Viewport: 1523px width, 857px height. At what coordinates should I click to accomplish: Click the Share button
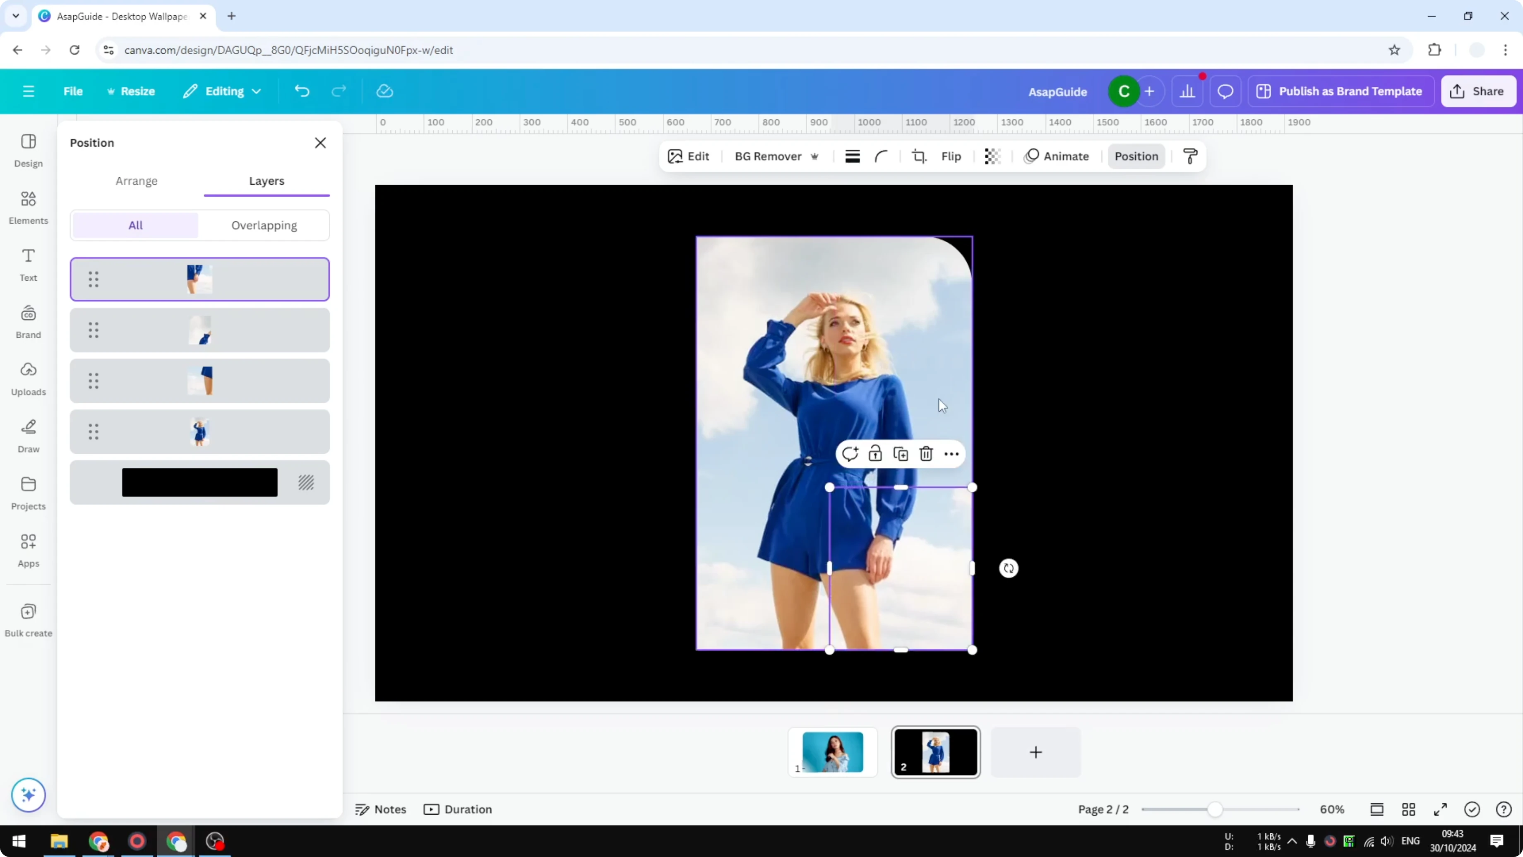click(1478, 91)
